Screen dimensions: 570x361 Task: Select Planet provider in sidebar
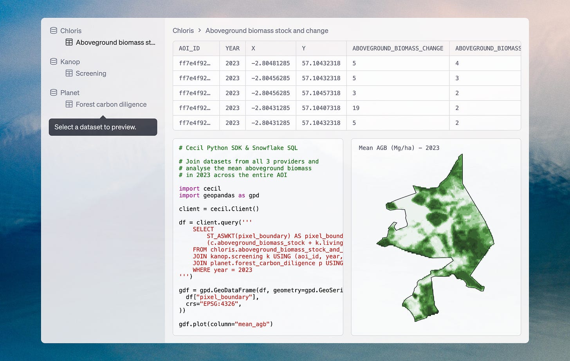click(70, 92)
